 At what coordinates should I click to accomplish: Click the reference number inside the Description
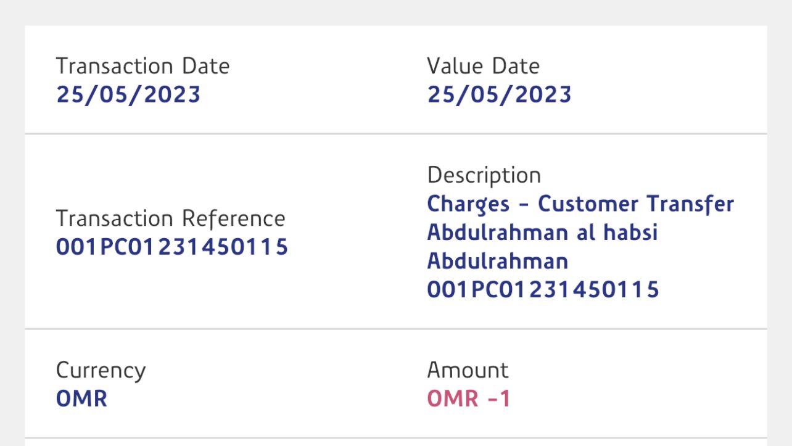point(543,289)
